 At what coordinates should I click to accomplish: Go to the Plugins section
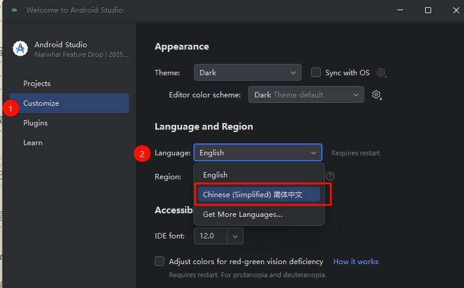click(69, 123)
